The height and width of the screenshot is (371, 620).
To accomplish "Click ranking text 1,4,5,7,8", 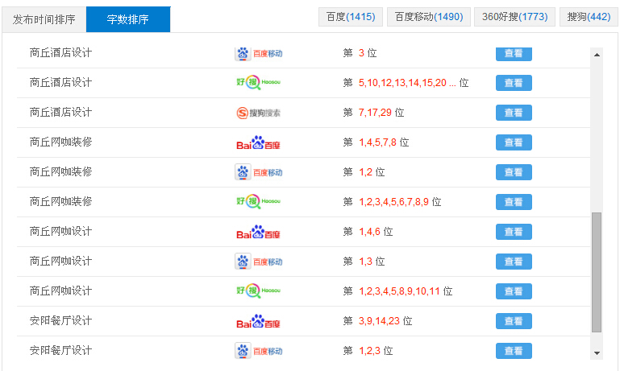I will pyautogui.click(x=377, y=142).
